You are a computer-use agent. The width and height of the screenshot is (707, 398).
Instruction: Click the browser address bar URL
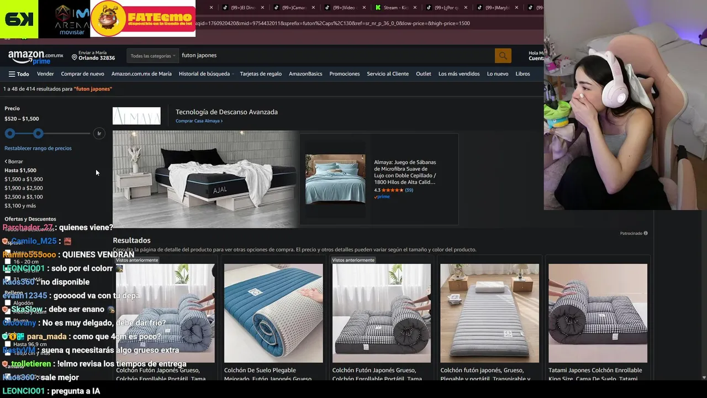(x=333, y=23)
